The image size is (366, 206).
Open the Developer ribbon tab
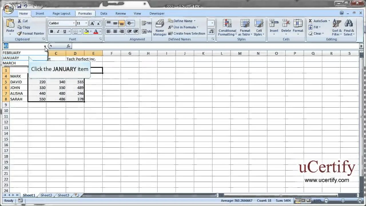157,13
